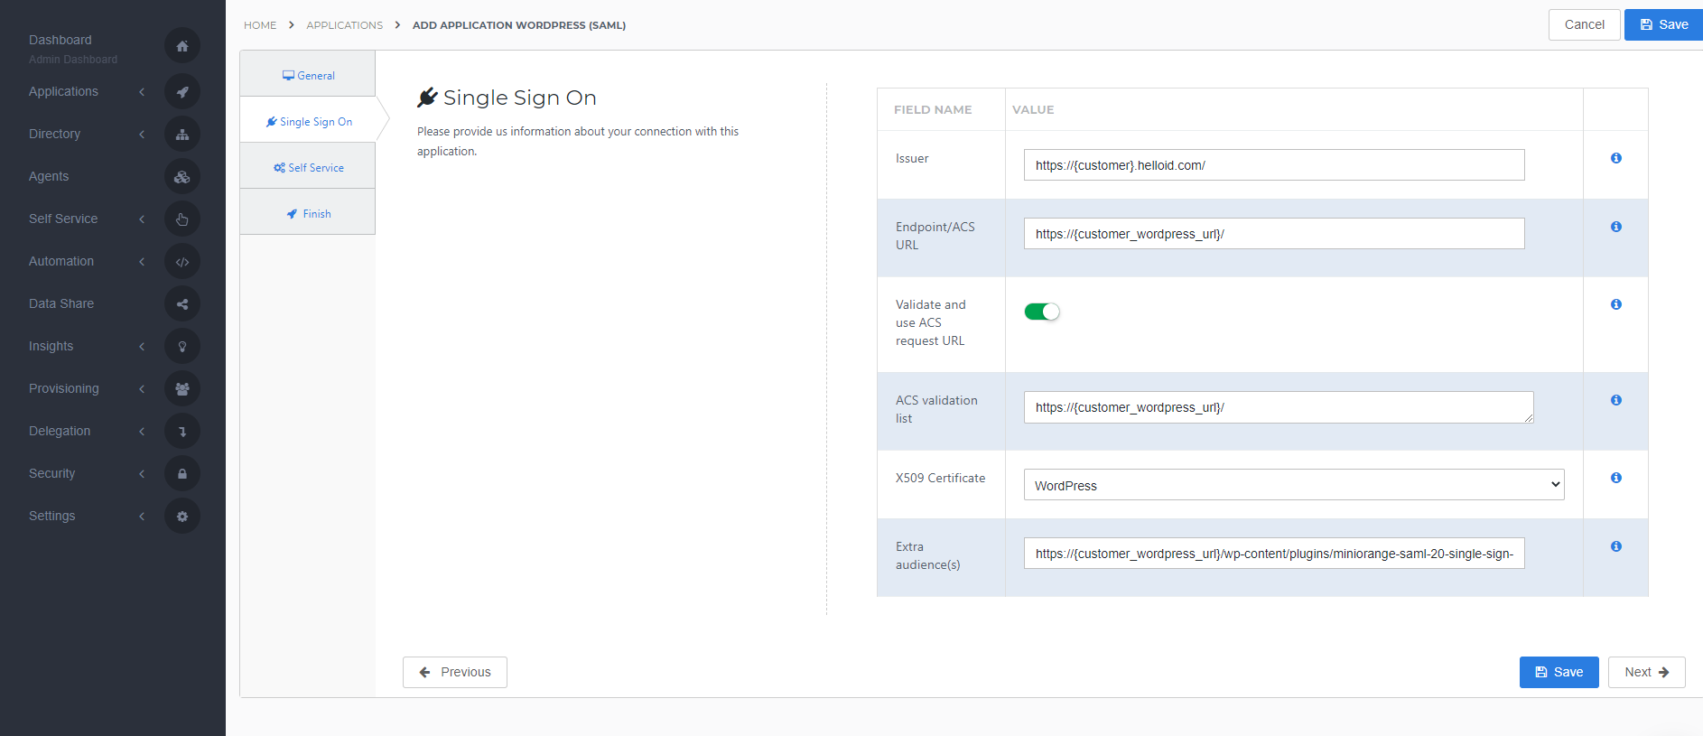Click the Applications rocket icon in sidebar
Viewport: 1703px width, 736px height.
182,91
